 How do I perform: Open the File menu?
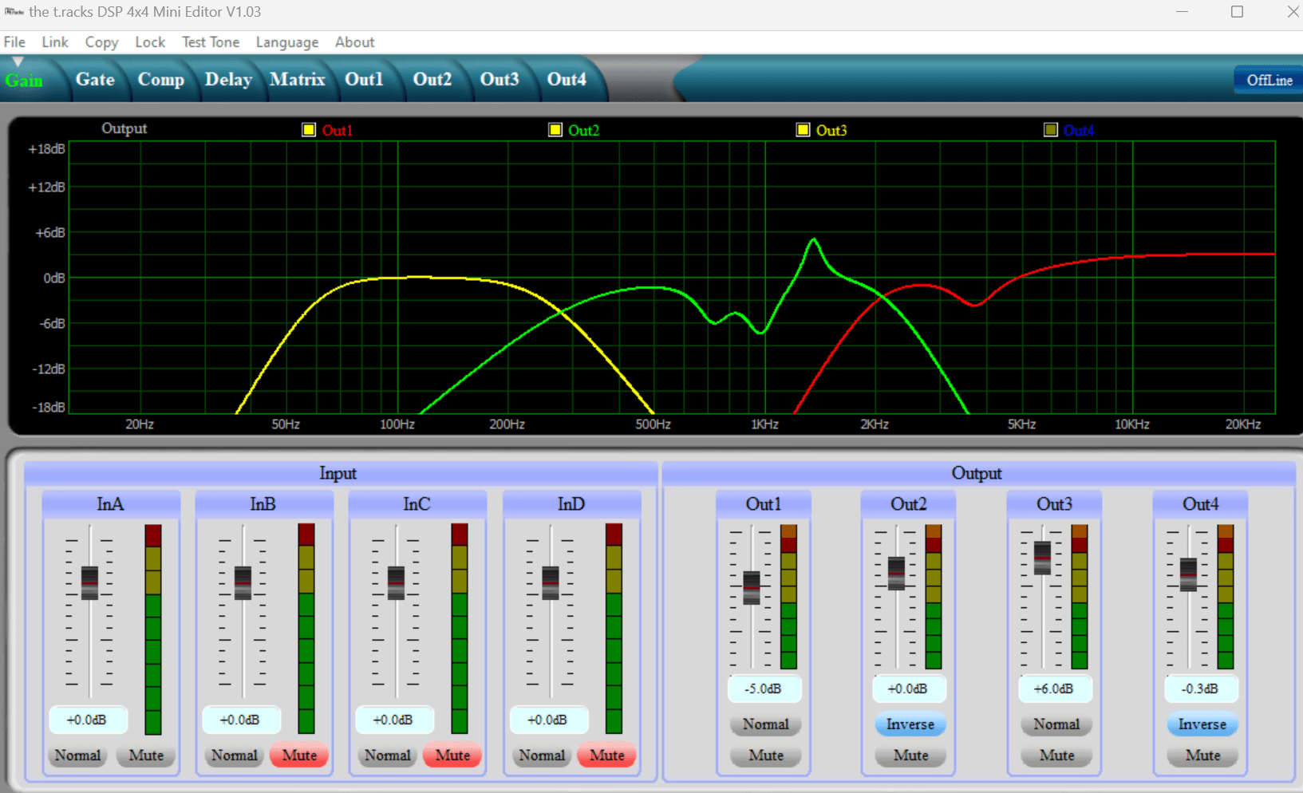(x=14, y=42)
